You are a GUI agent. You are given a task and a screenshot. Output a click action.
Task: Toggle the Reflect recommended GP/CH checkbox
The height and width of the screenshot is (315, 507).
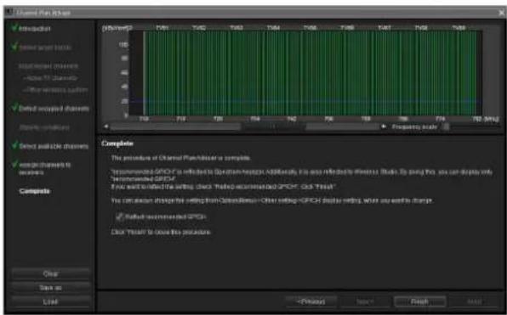point(120,217)
